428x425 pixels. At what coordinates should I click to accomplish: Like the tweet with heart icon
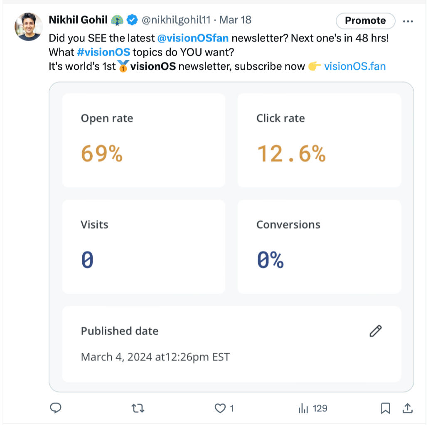point(220,408)
